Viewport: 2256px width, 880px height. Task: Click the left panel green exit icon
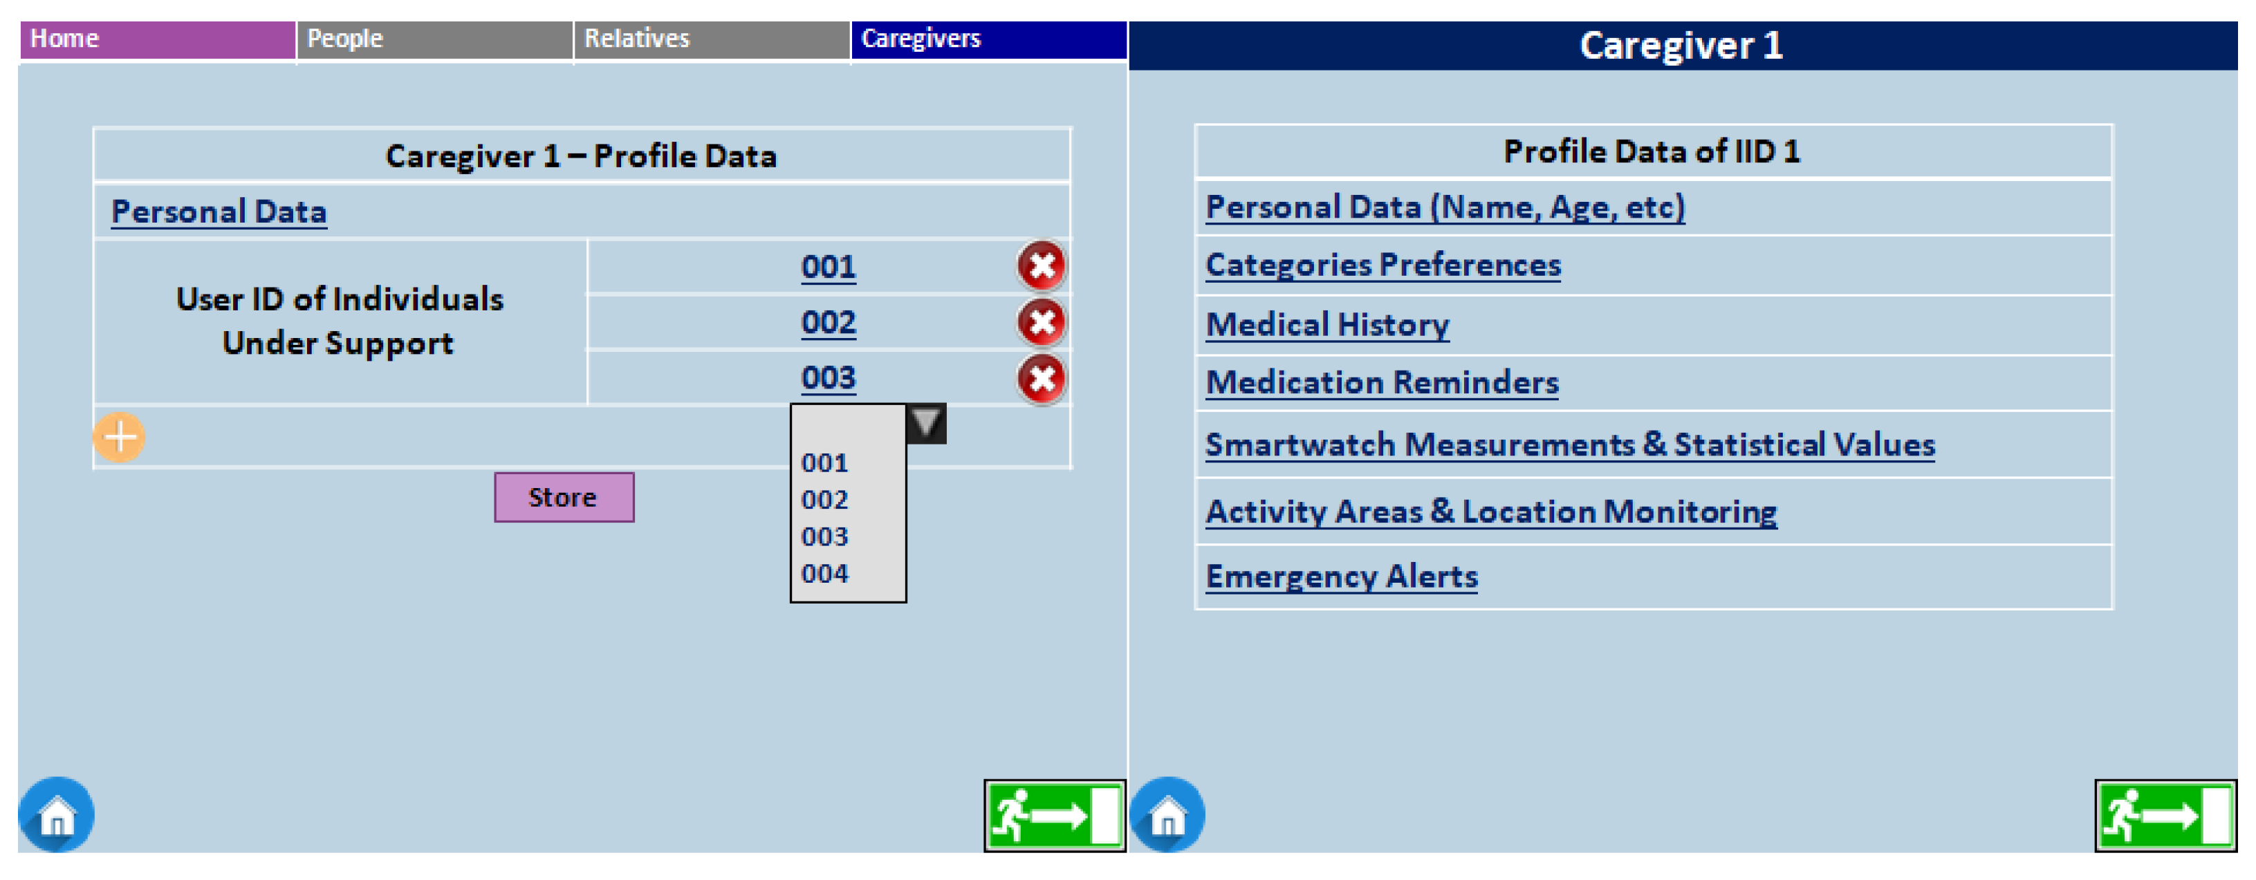(x=1055, y=815)
